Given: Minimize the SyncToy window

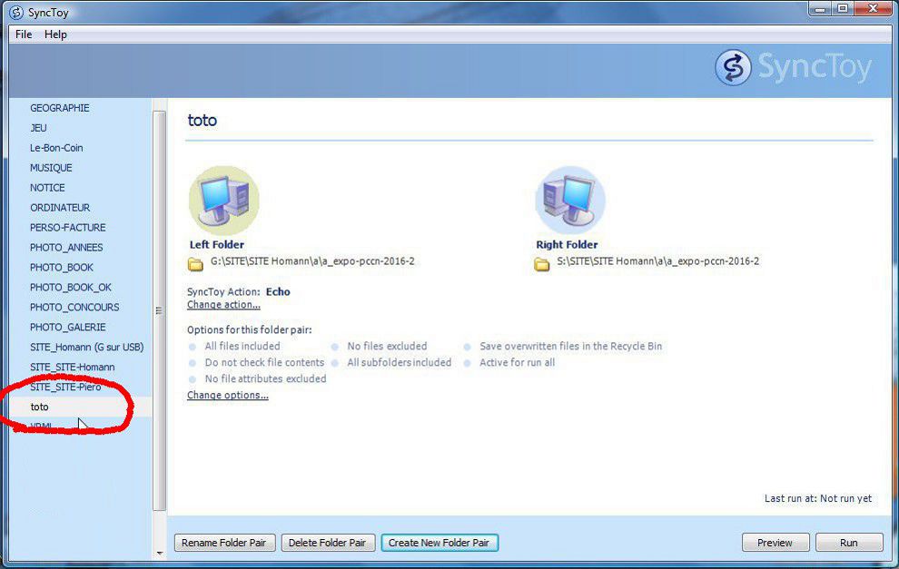Looking at the screenshot, I should 821,8.
